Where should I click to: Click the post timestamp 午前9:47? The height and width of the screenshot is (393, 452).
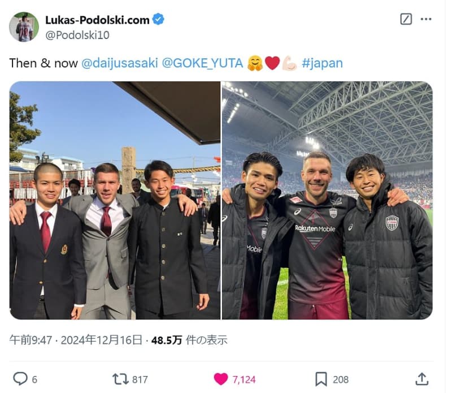click(31, 340)
